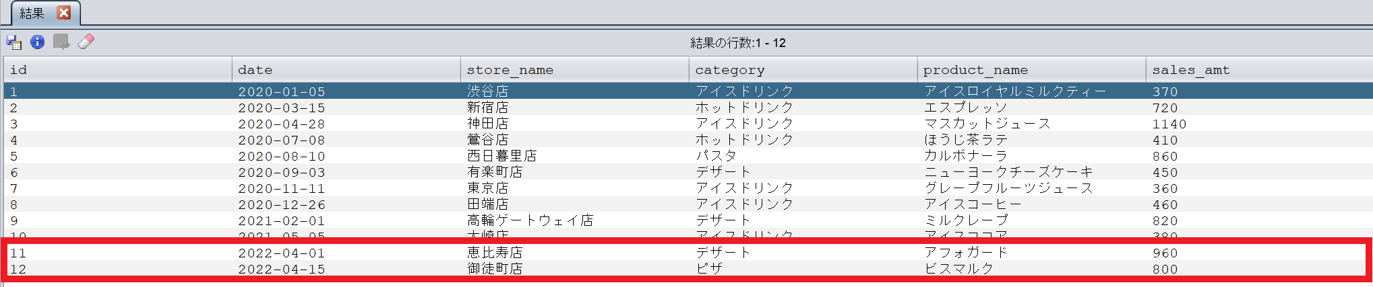Select date cell 2020-12-26

282,204
